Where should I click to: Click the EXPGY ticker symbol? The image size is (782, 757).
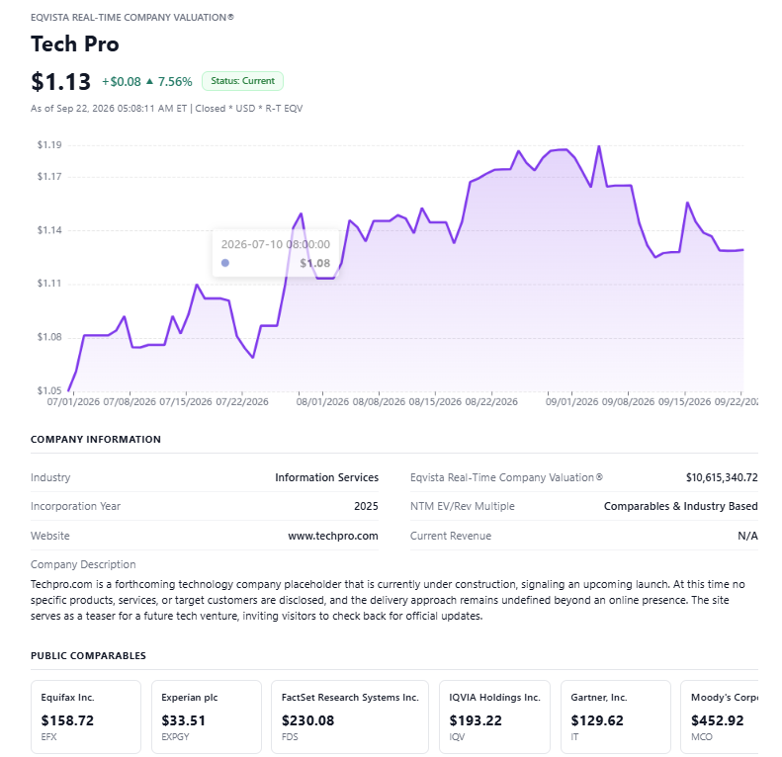coord(175,737)
